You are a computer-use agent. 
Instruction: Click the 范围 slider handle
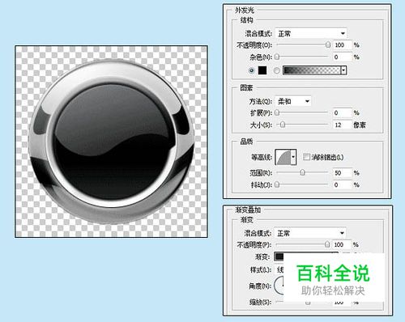point(302,172)
